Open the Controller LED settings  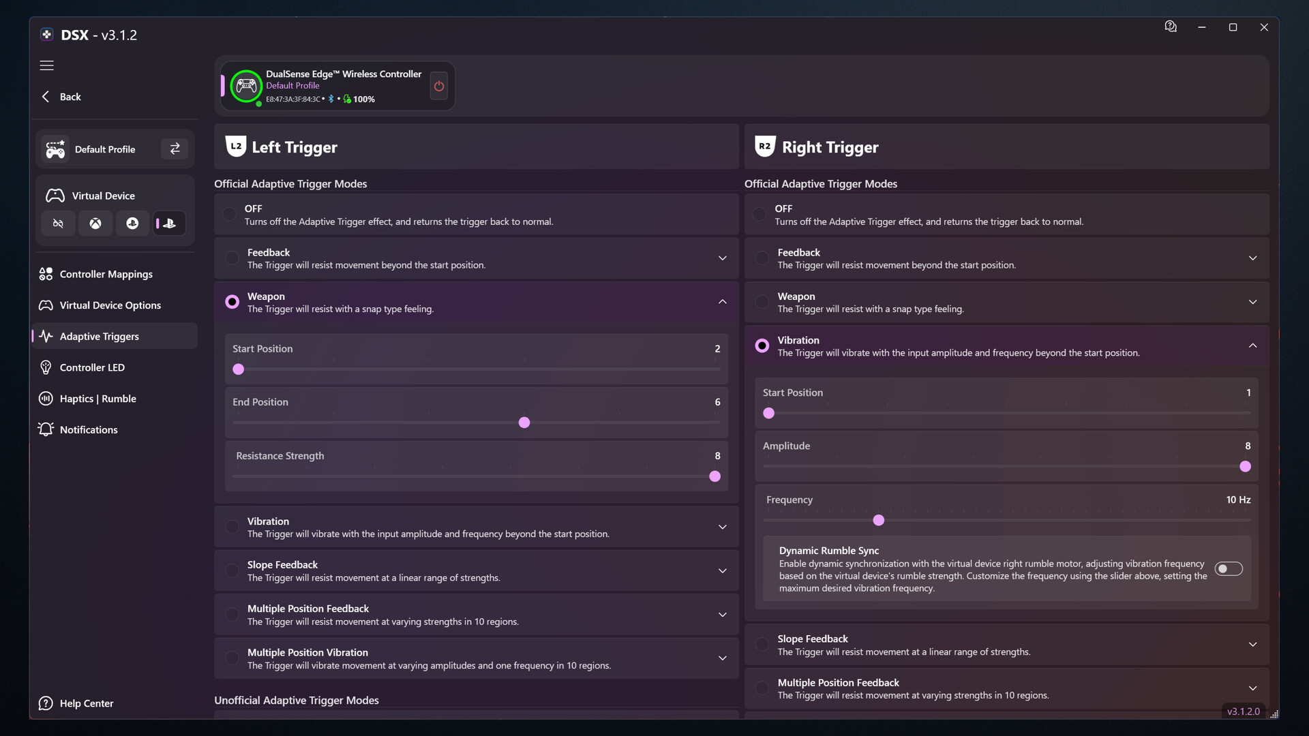92,367
